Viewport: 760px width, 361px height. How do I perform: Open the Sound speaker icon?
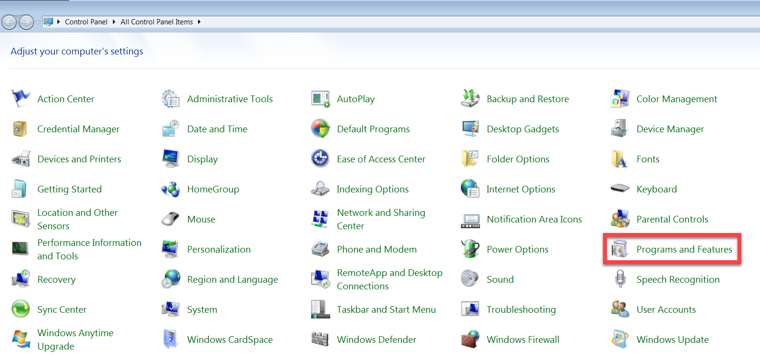470,279
